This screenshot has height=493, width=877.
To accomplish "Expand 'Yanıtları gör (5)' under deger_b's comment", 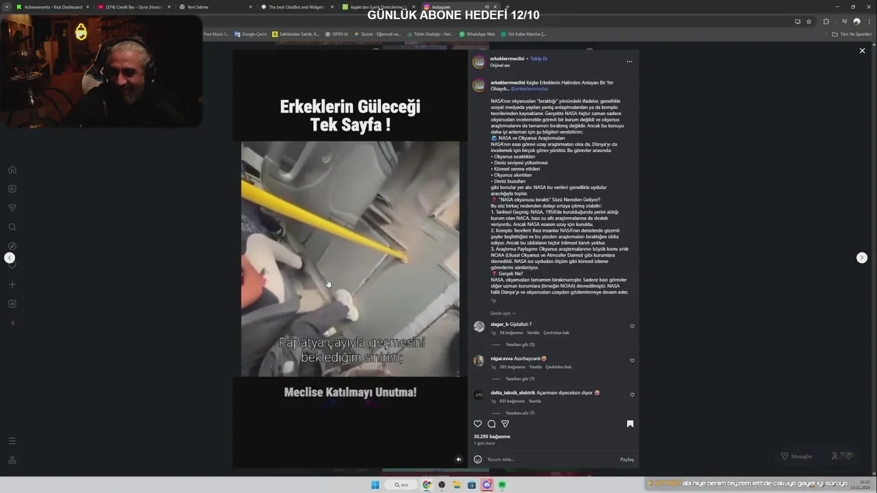I will [x=520, y=344].
